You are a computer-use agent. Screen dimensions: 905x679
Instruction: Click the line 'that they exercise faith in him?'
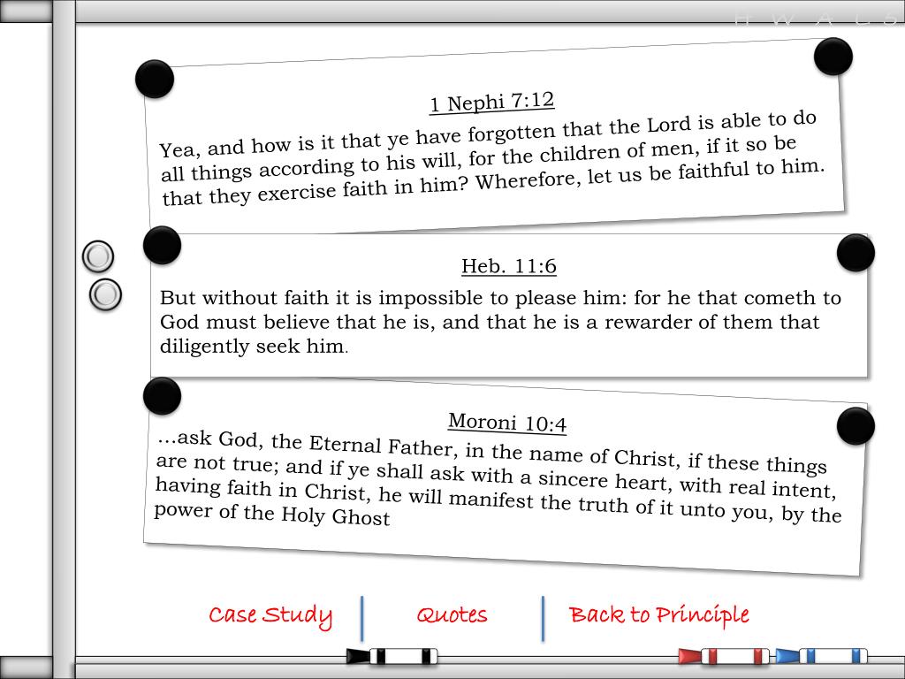tap(316, 190)
